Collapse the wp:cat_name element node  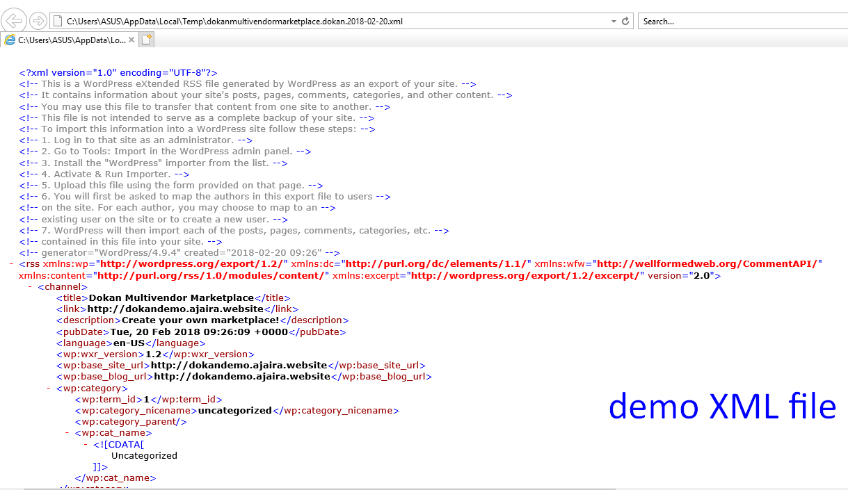click(67, 433)
